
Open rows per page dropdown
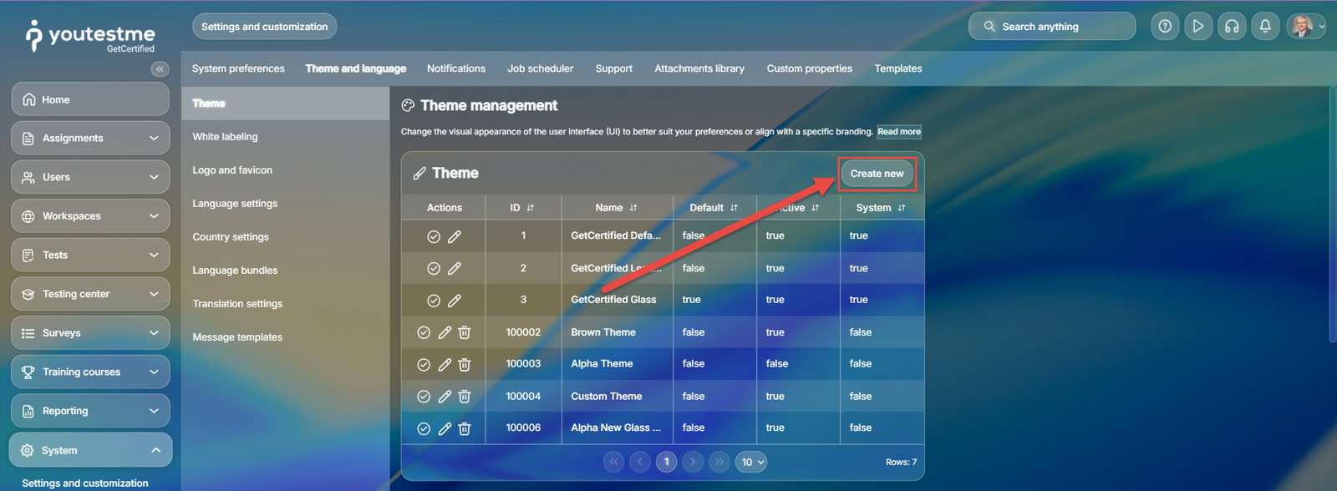coord(751,462)
